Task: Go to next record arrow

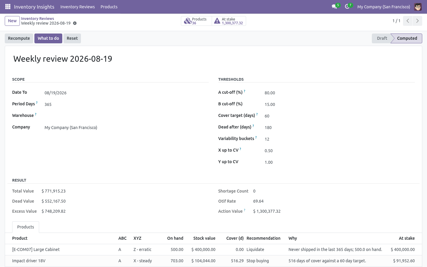Action: tap(417, 21)
